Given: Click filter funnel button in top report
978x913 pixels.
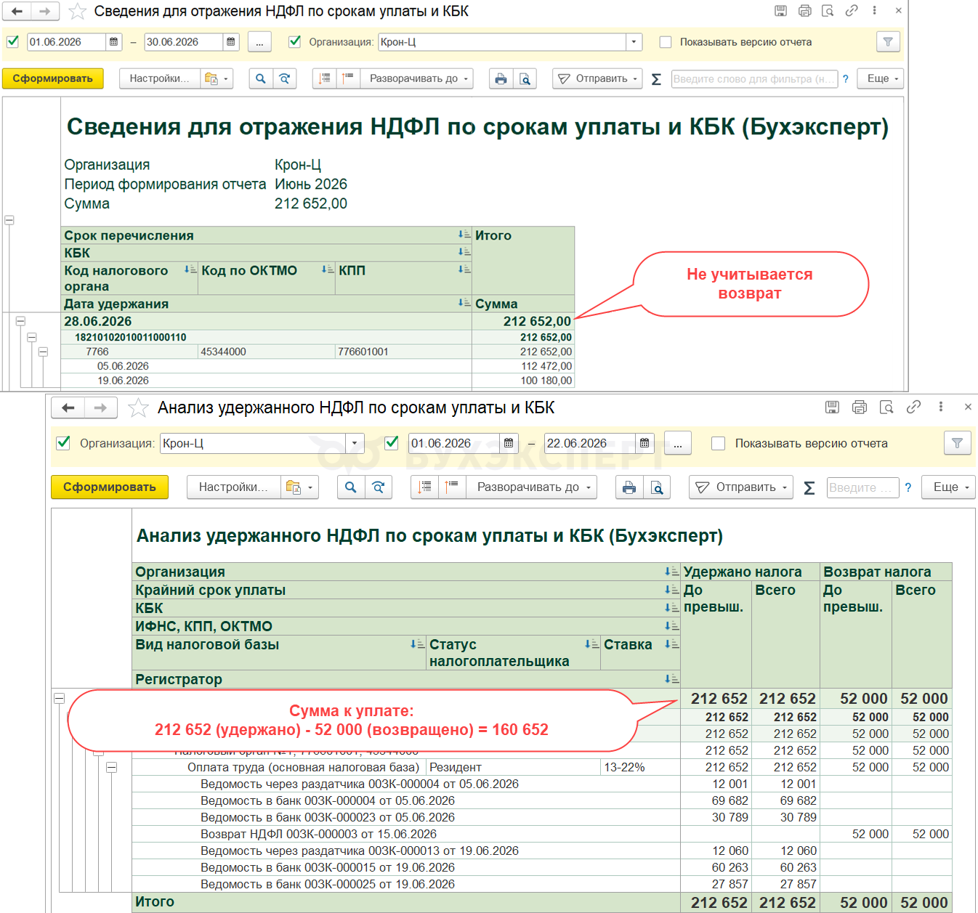Looking at the screenshot, I should click(x=888, y=42).
